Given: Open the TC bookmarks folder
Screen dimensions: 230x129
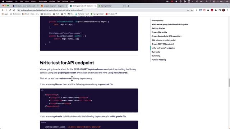Looking at the screenshot, I should pos(63,14).
